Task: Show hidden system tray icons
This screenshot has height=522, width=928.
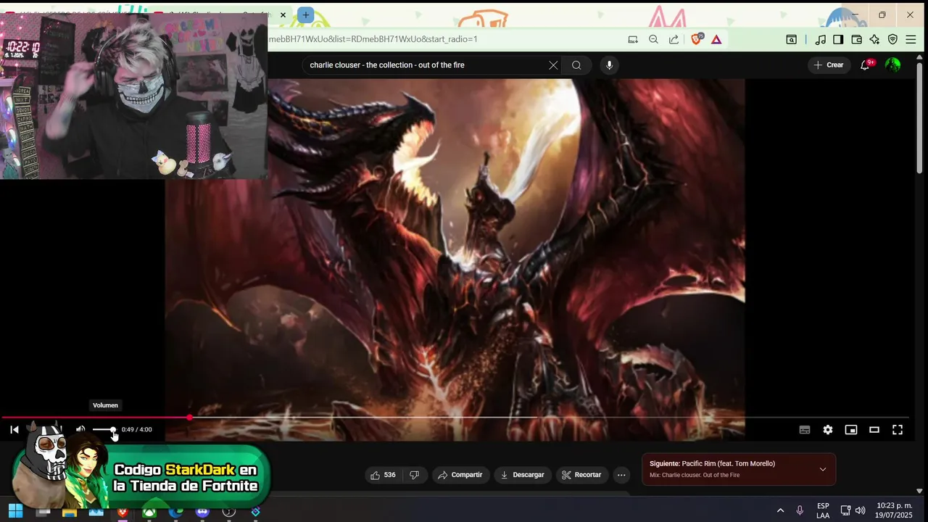Action: coord(780,511)
